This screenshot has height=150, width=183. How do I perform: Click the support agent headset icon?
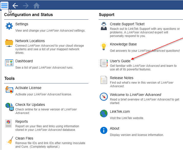coord(104,26)
